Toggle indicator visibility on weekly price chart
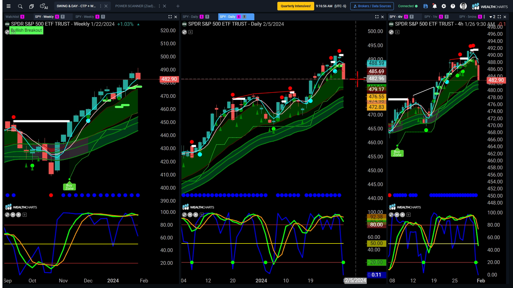Viewport: 513px width, 288px height. [x=7, y=32]
